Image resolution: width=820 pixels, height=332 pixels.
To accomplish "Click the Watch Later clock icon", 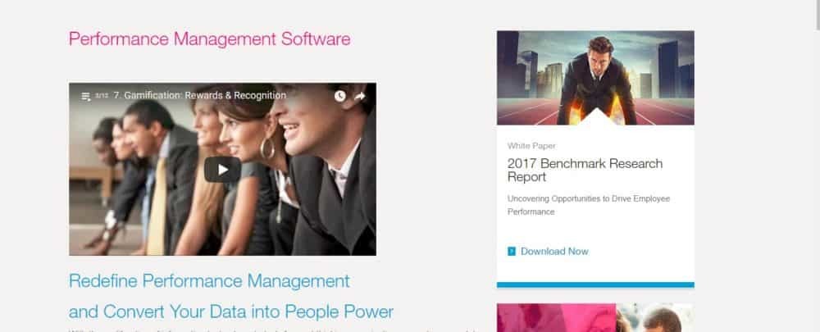I will tap(340, 96).
